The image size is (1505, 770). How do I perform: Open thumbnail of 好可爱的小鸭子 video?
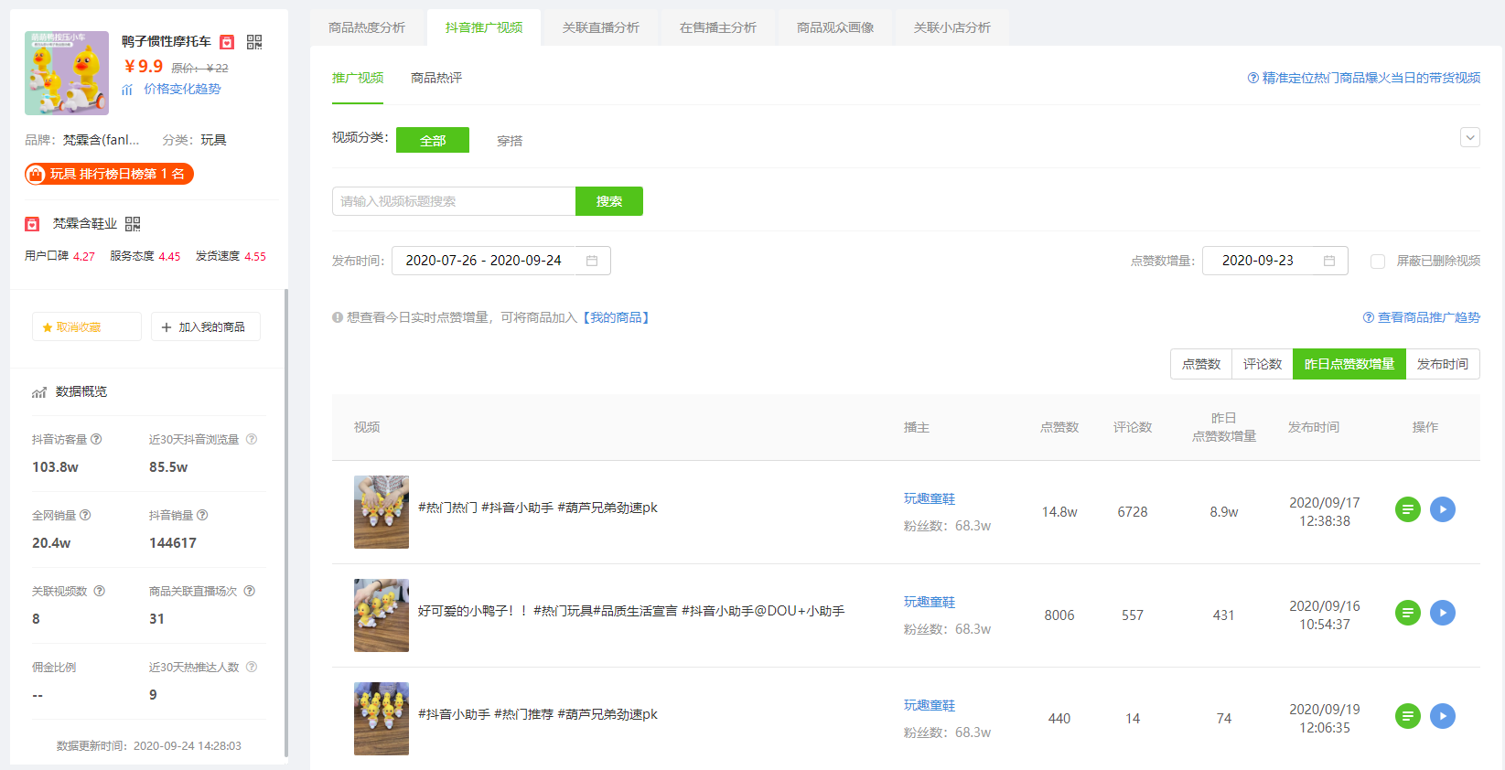pos(382,615)
